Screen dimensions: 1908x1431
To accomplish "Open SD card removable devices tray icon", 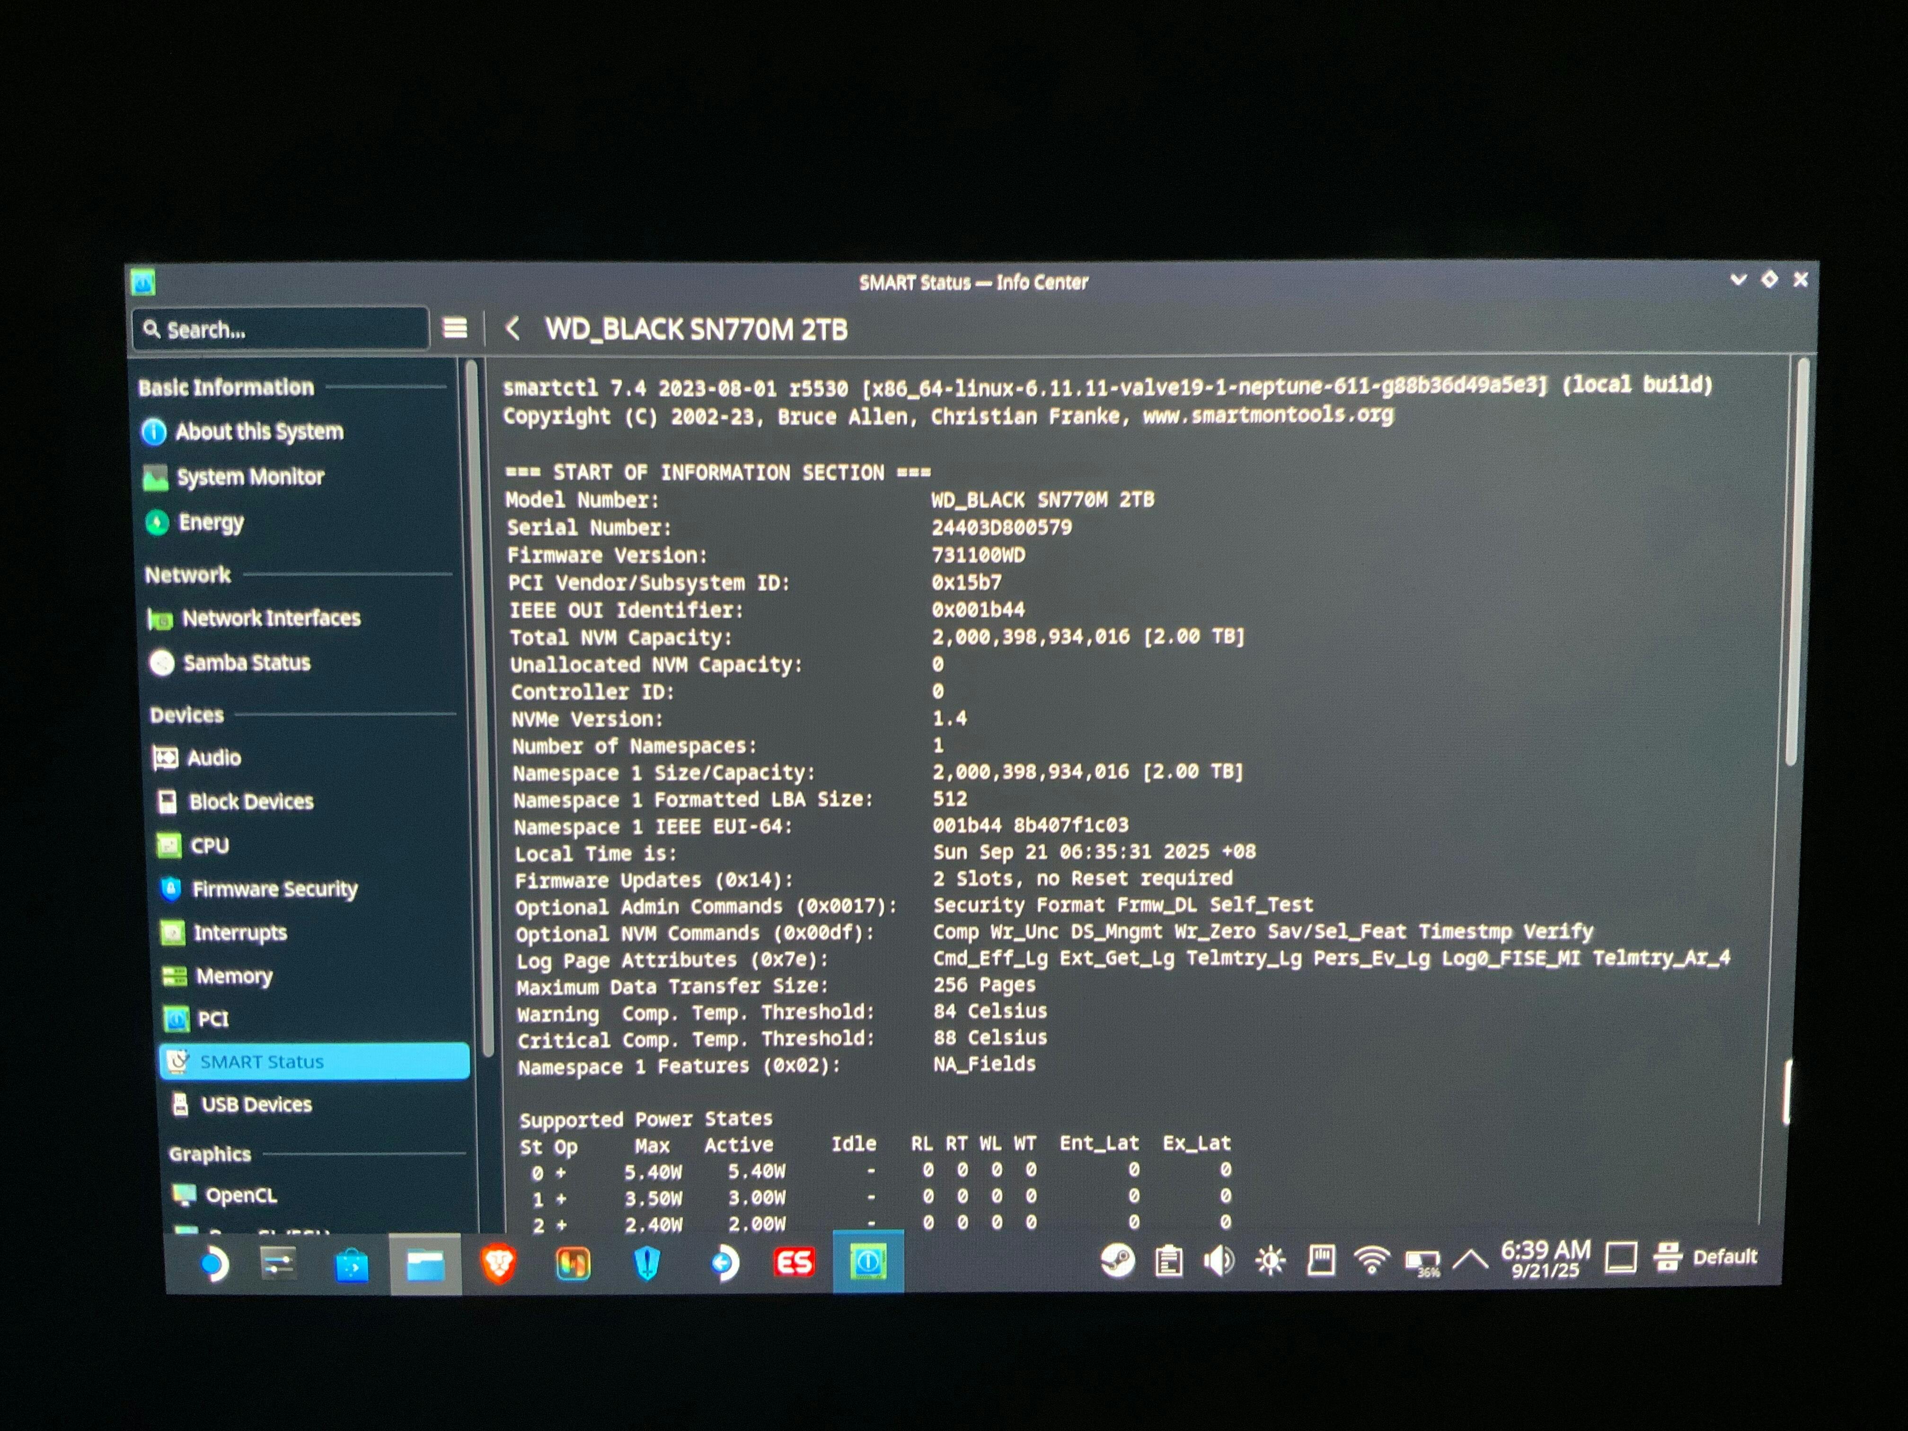I will [x=1321, y=1260].
